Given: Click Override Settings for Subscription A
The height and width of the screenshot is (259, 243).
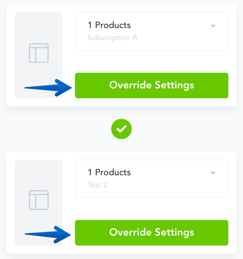Looking at the screenshot, I should click(x=152, y=86).
